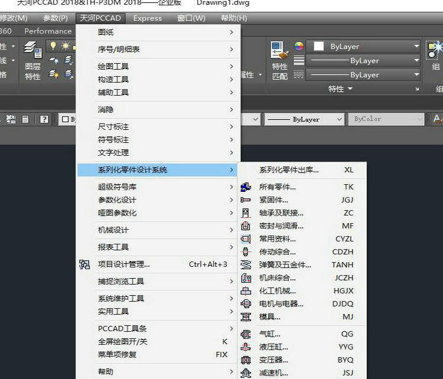The height and width of the screenshot is (379, 443).
Task: Expand the 图纸 submenu
Action: pos(157,32)
